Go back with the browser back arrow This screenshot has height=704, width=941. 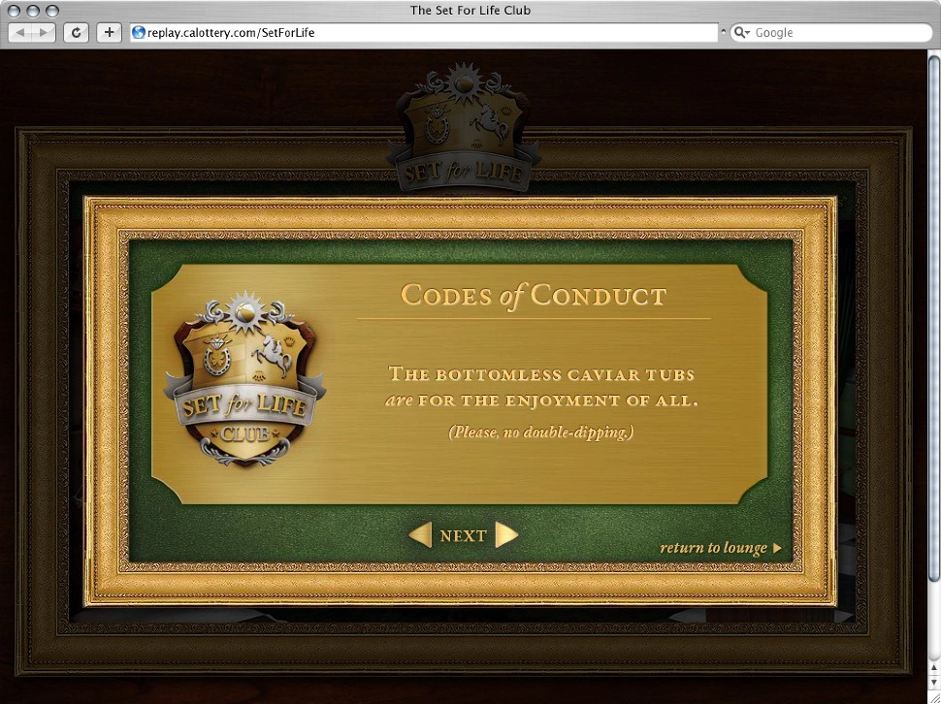coord(19,32)
